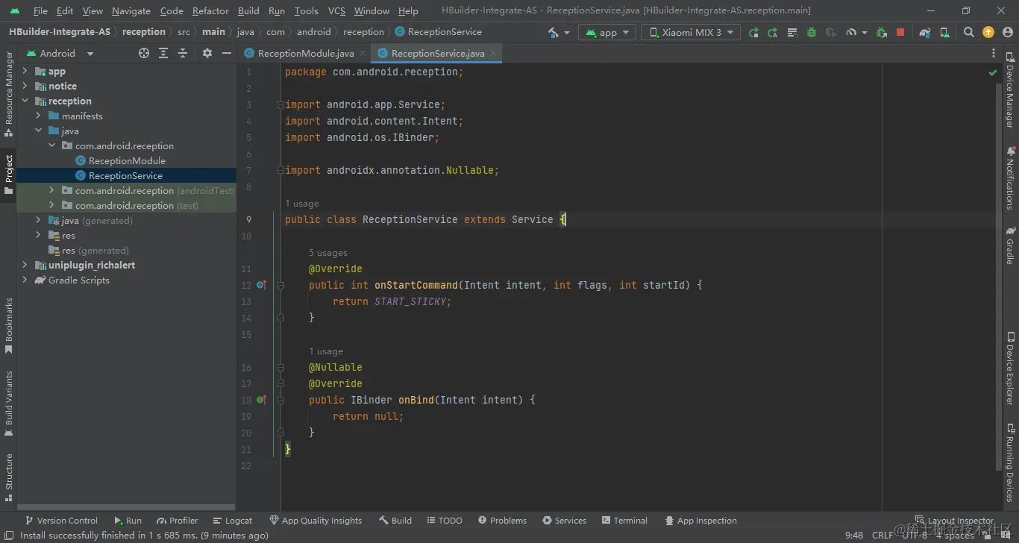
Task: Click the Profile app gauge icon
Action: (850, 32)
